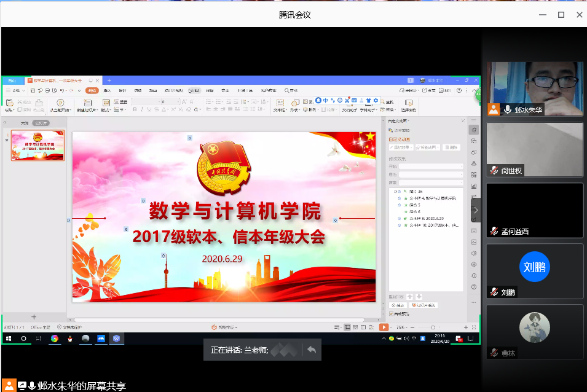Click the text box tool in the ribbon
This screenshot has width=587, height=392.
click(279, 104)
